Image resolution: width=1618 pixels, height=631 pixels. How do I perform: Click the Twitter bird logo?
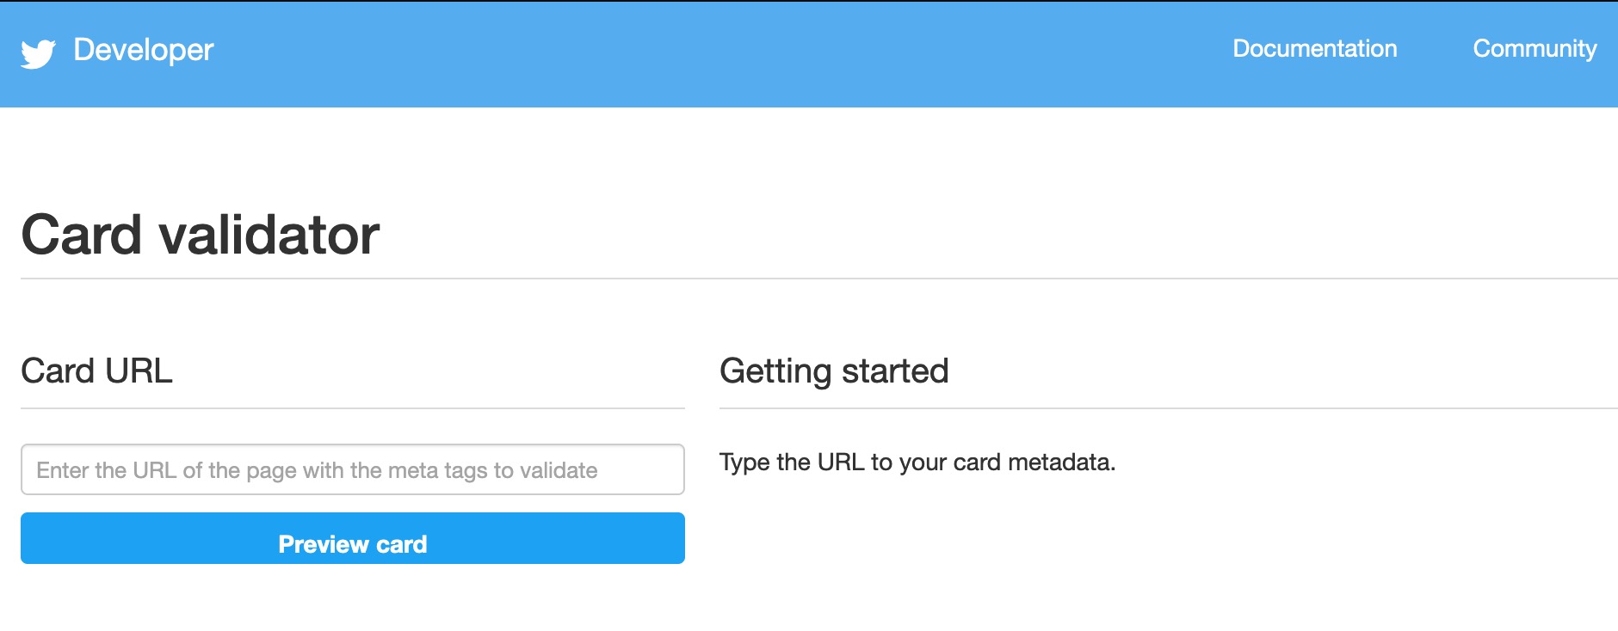tap(38, 52)
